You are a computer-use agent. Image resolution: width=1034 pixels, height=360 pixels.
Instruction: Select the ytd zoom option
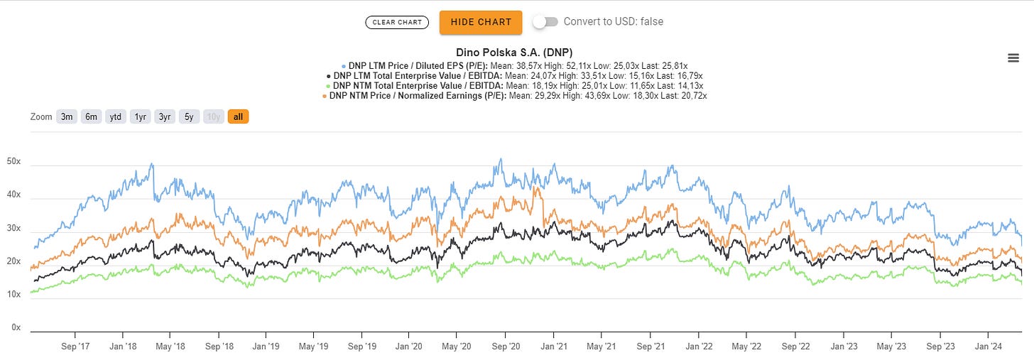click(115, 116)
